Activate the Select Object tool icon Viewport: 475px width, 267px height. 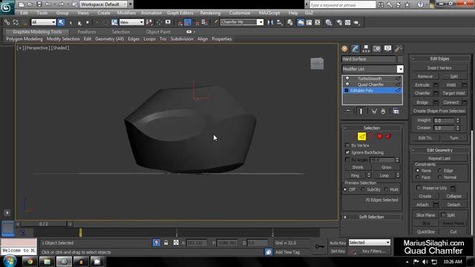pos(61,22)
